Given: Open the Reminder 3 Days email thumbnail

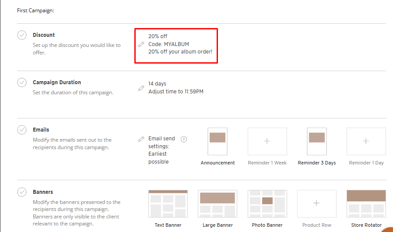Looking at the screenshot, I should point(316,141).
